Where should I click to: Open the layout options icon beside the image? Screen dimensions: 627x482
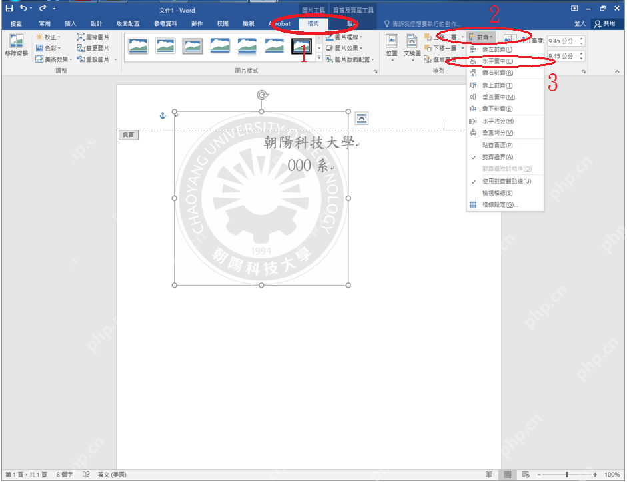tap(362, 119)
